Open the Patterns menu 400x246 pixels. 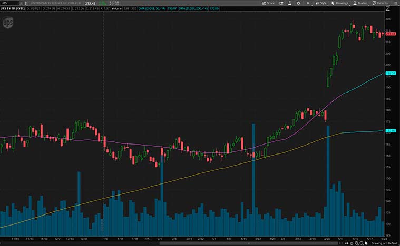pyautogui.click(x=381, y=3)
